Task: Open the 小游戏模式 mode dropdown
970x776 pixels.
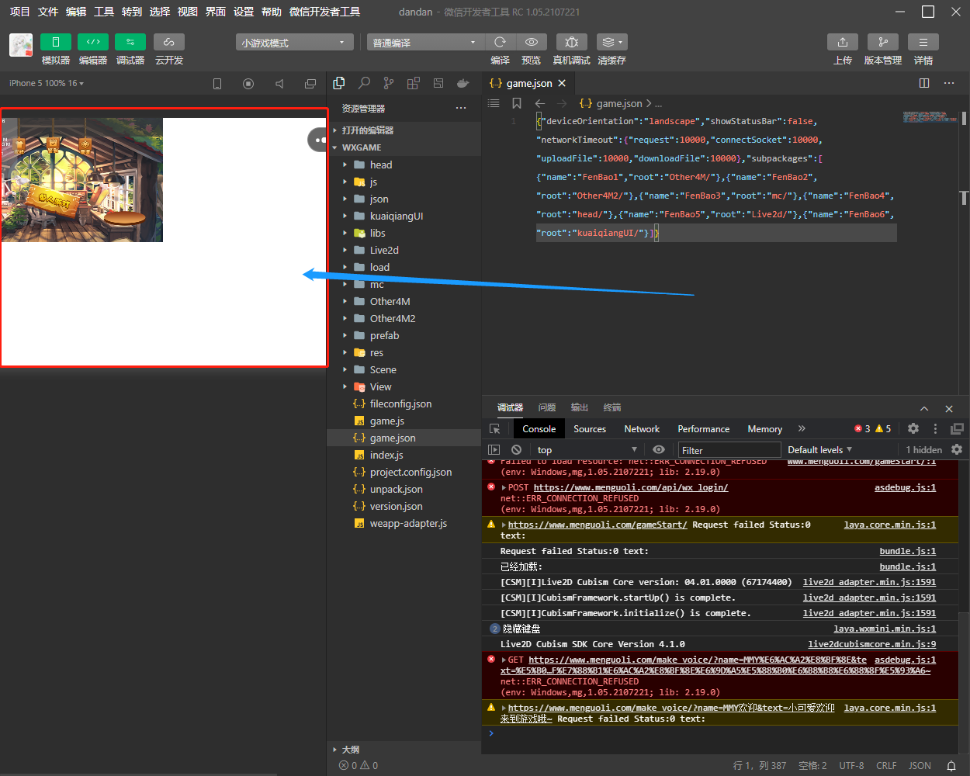Action: (x=294, y=43)
